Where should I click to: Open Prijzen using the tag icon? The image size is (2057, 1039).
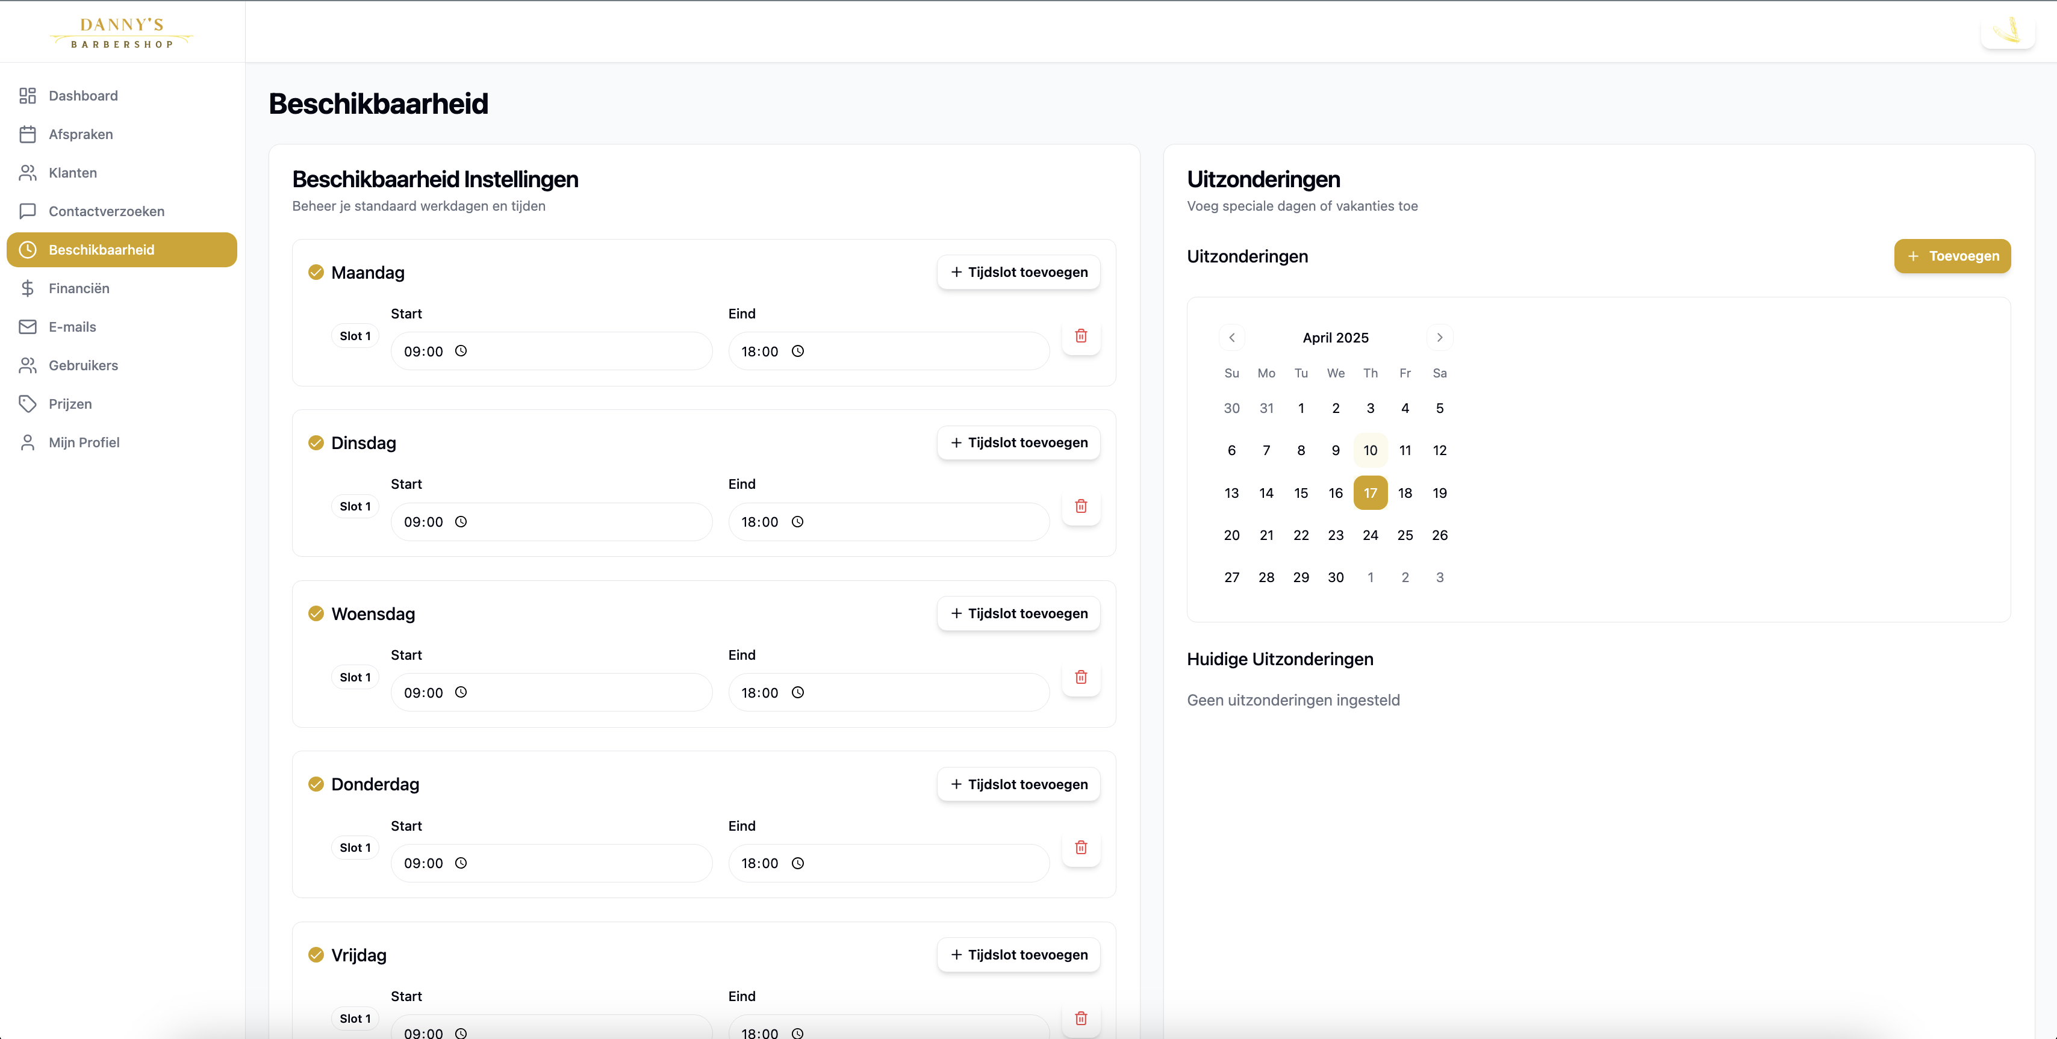27,404
